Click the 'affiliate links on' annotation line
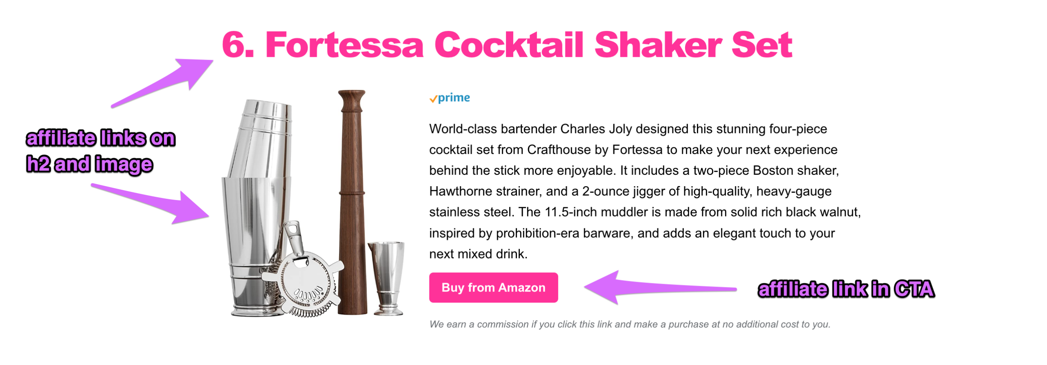The image size is (1047, 365). click(101, 138)
